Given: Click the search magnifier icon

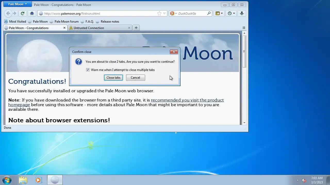Looking at the screenshot, I should [x=209, y=13].
